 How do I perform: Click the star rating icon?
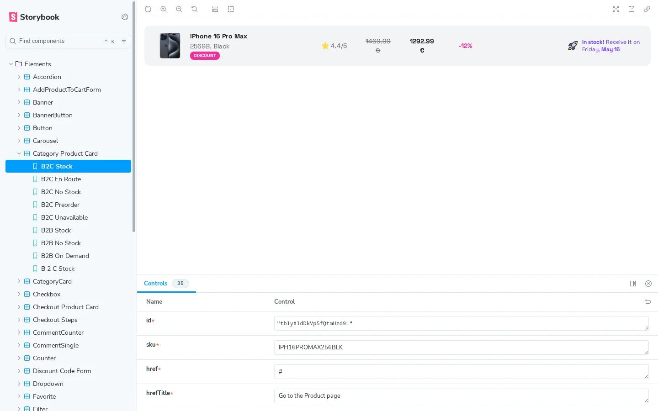pyautogui.click(x=325, y=46)
